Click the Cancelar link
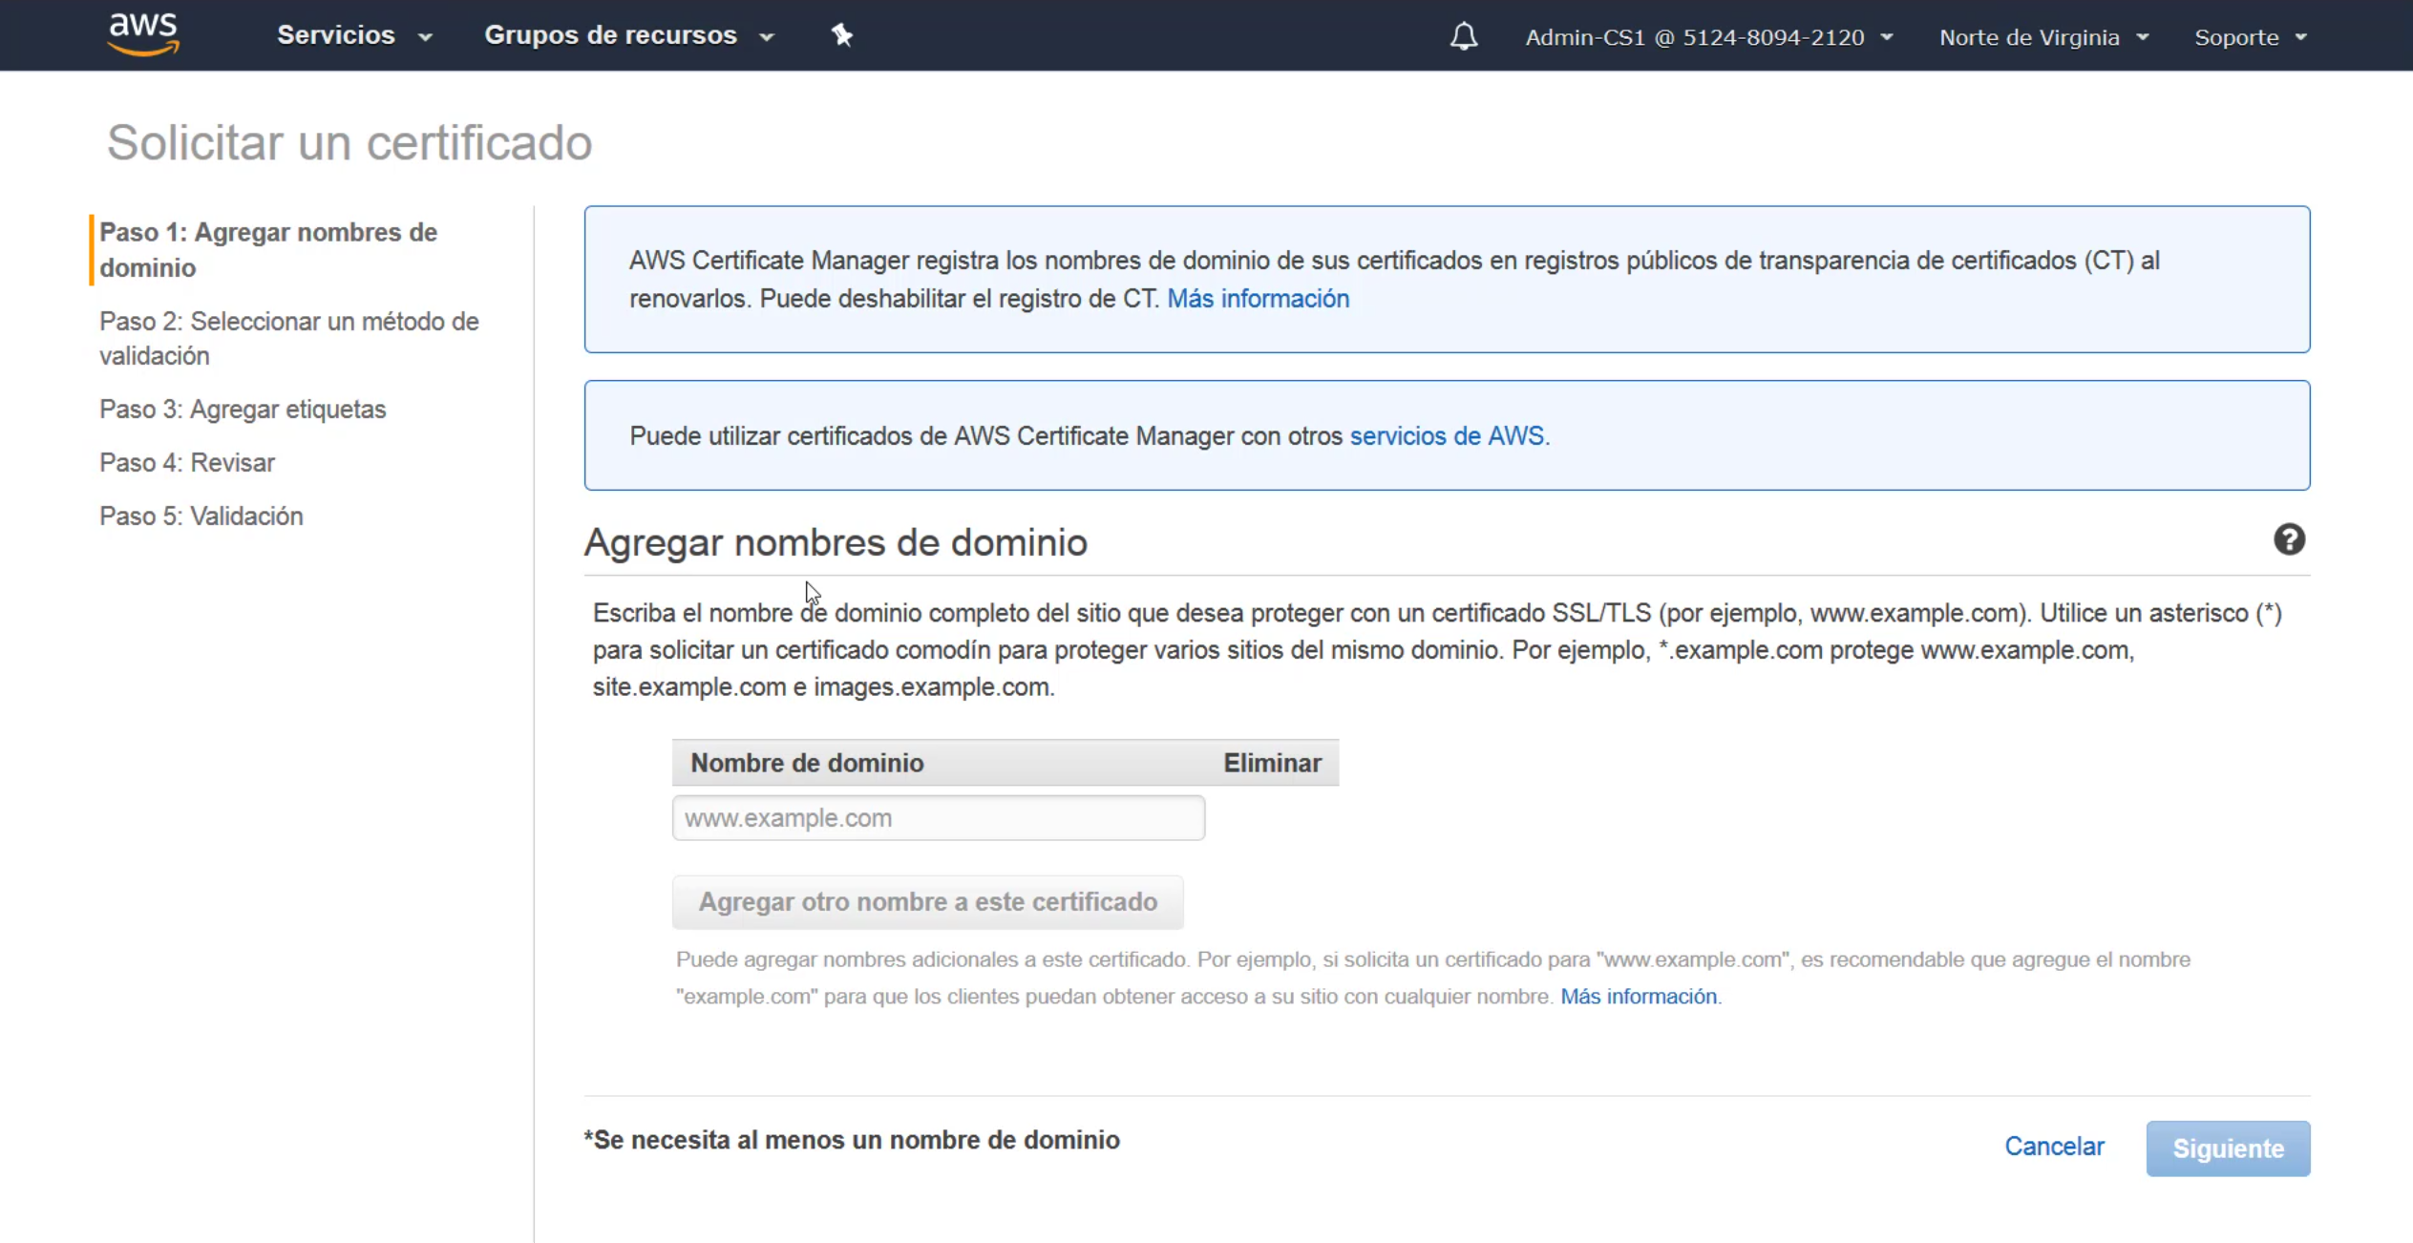The image size is (2413, 1243). (x=2053, y=1146)
